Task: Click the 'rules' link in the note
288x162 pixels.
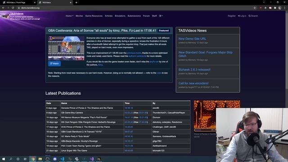Action: [159, 73]
